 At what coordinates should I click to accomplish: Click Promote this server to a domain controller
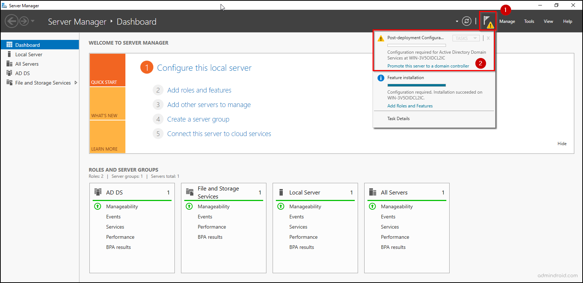pos(428,66)
